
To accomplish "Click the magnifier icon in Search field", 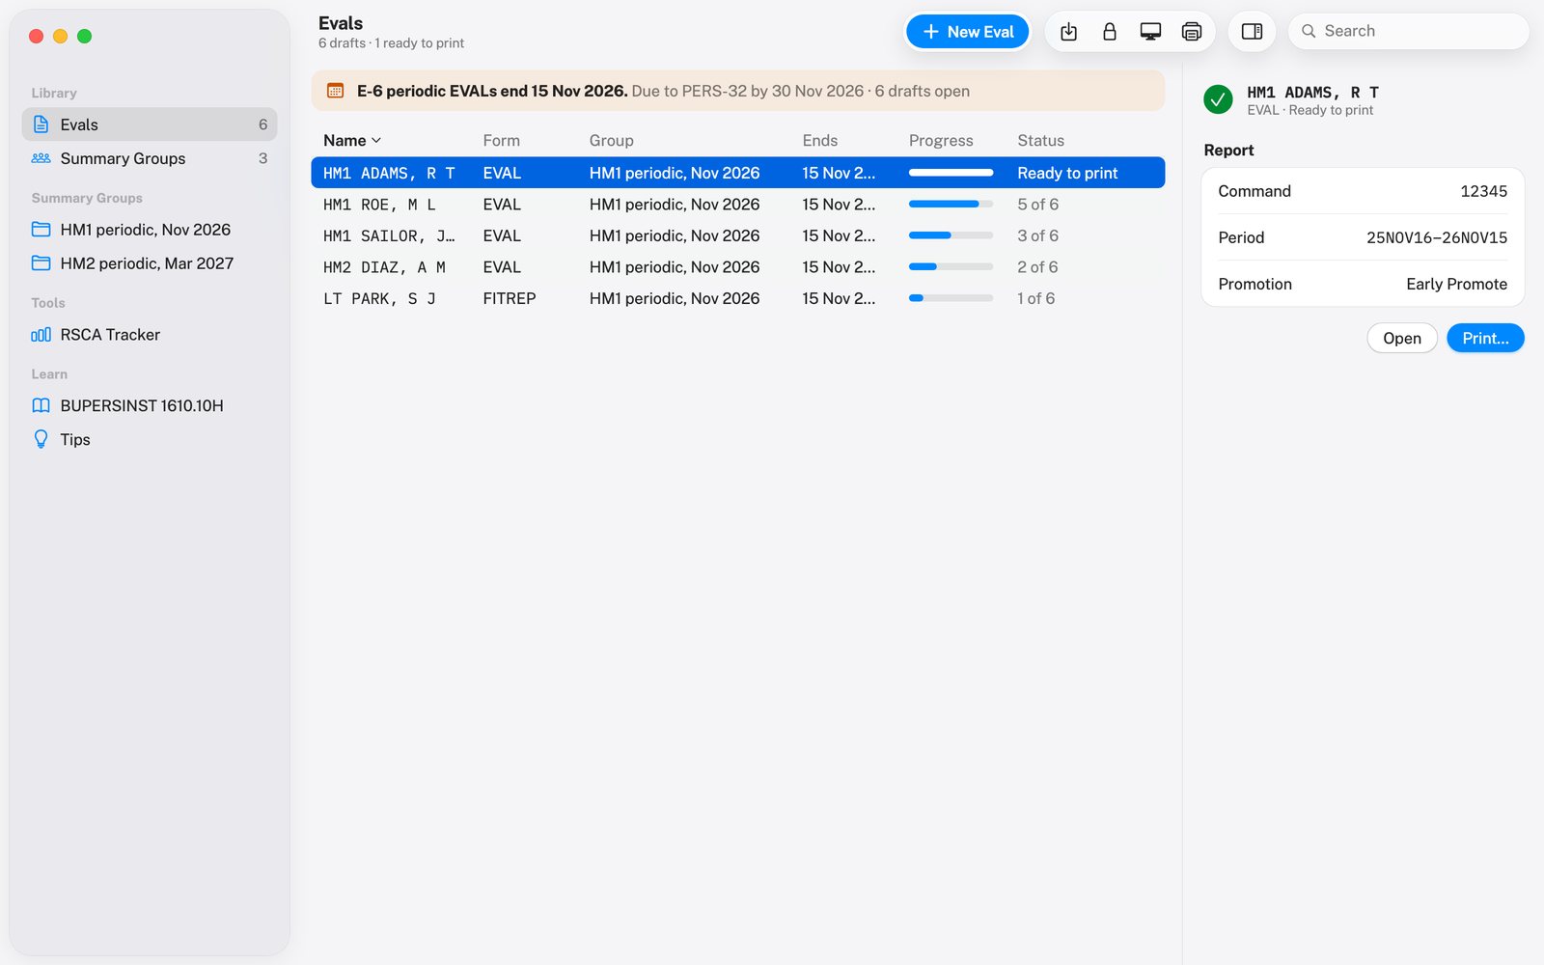I will click(x=1309, y=31).
